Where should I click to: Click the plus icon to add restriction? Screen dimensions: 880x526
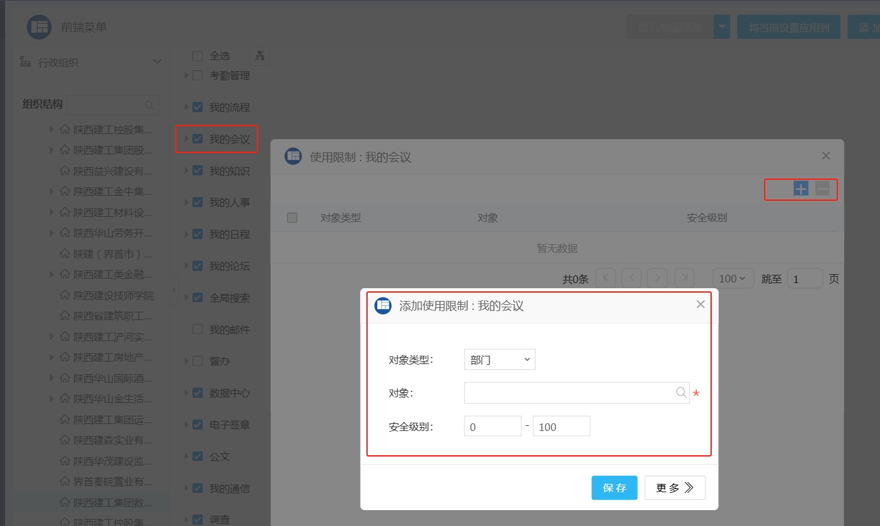pos(800,189)
